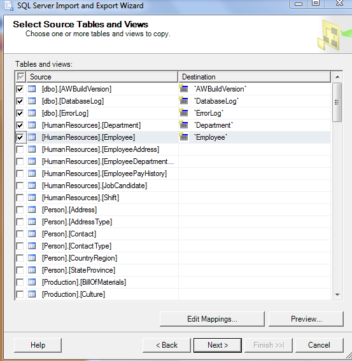
Task: Click the Destination column header
Action: click(255, 77)
